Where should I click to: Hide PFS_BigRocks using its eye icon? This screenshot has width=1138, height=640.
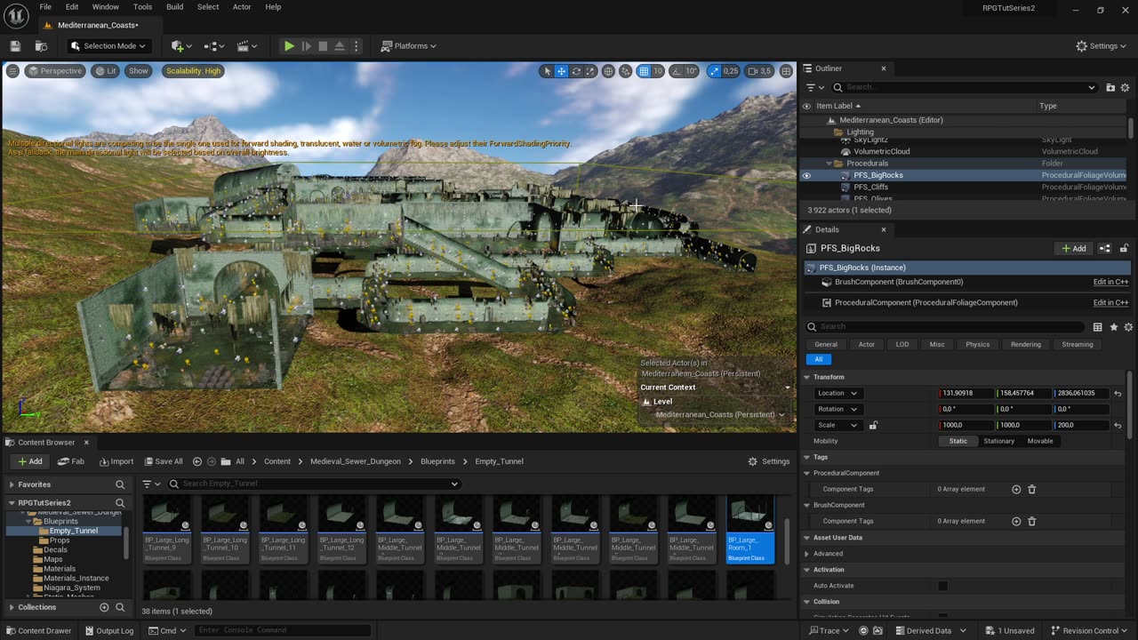point(806,176)
